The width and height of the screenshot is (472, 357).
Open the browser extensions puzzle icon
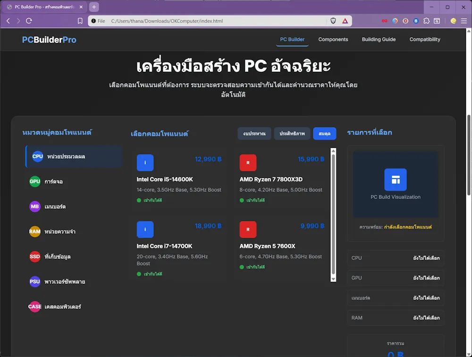(x=426, y=21)
